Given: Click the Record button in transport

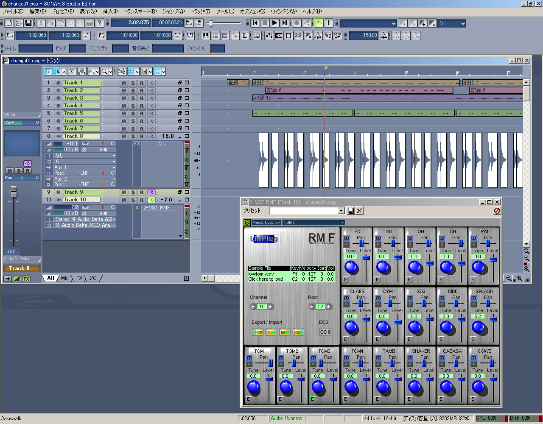Looking at the screenshot, I should click(297, 23).
